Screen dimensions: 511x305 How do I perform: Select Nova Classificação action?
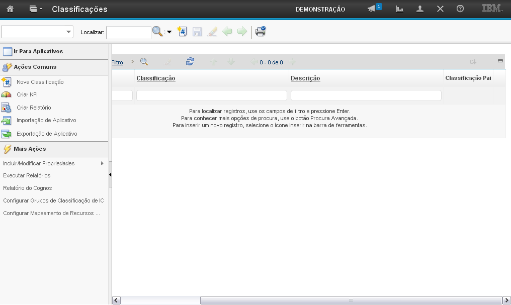click(x=40, y=82)
